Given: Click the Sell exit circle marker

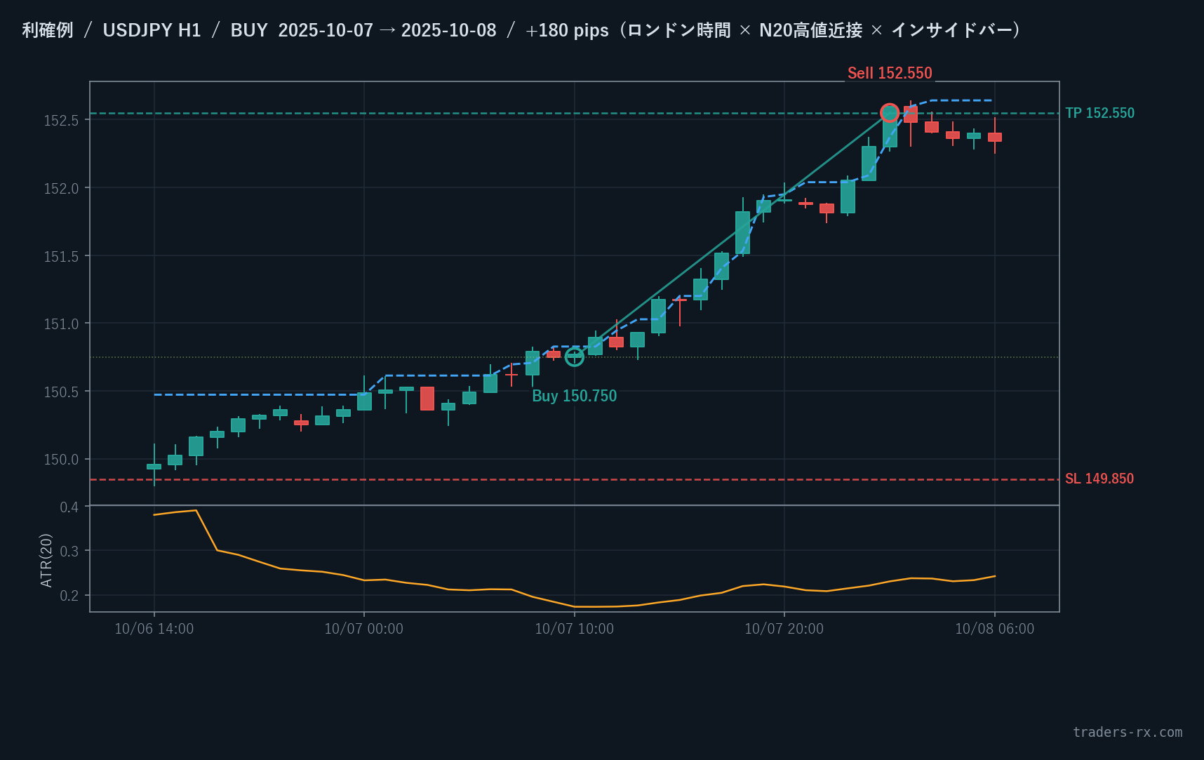Looking at the screenshot, I should [x=889, y=113].
